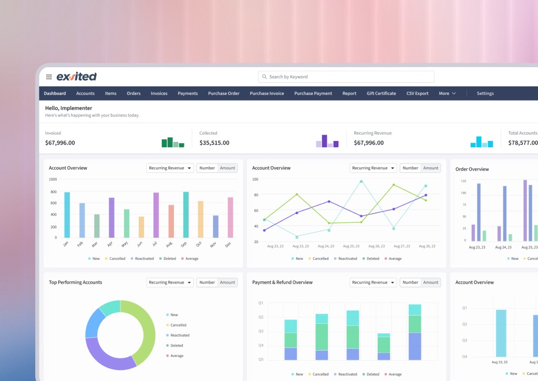Toggle Deleted legend in bar Account Overview
Viewport: 538px width, 381px height.
coord(168,258)
